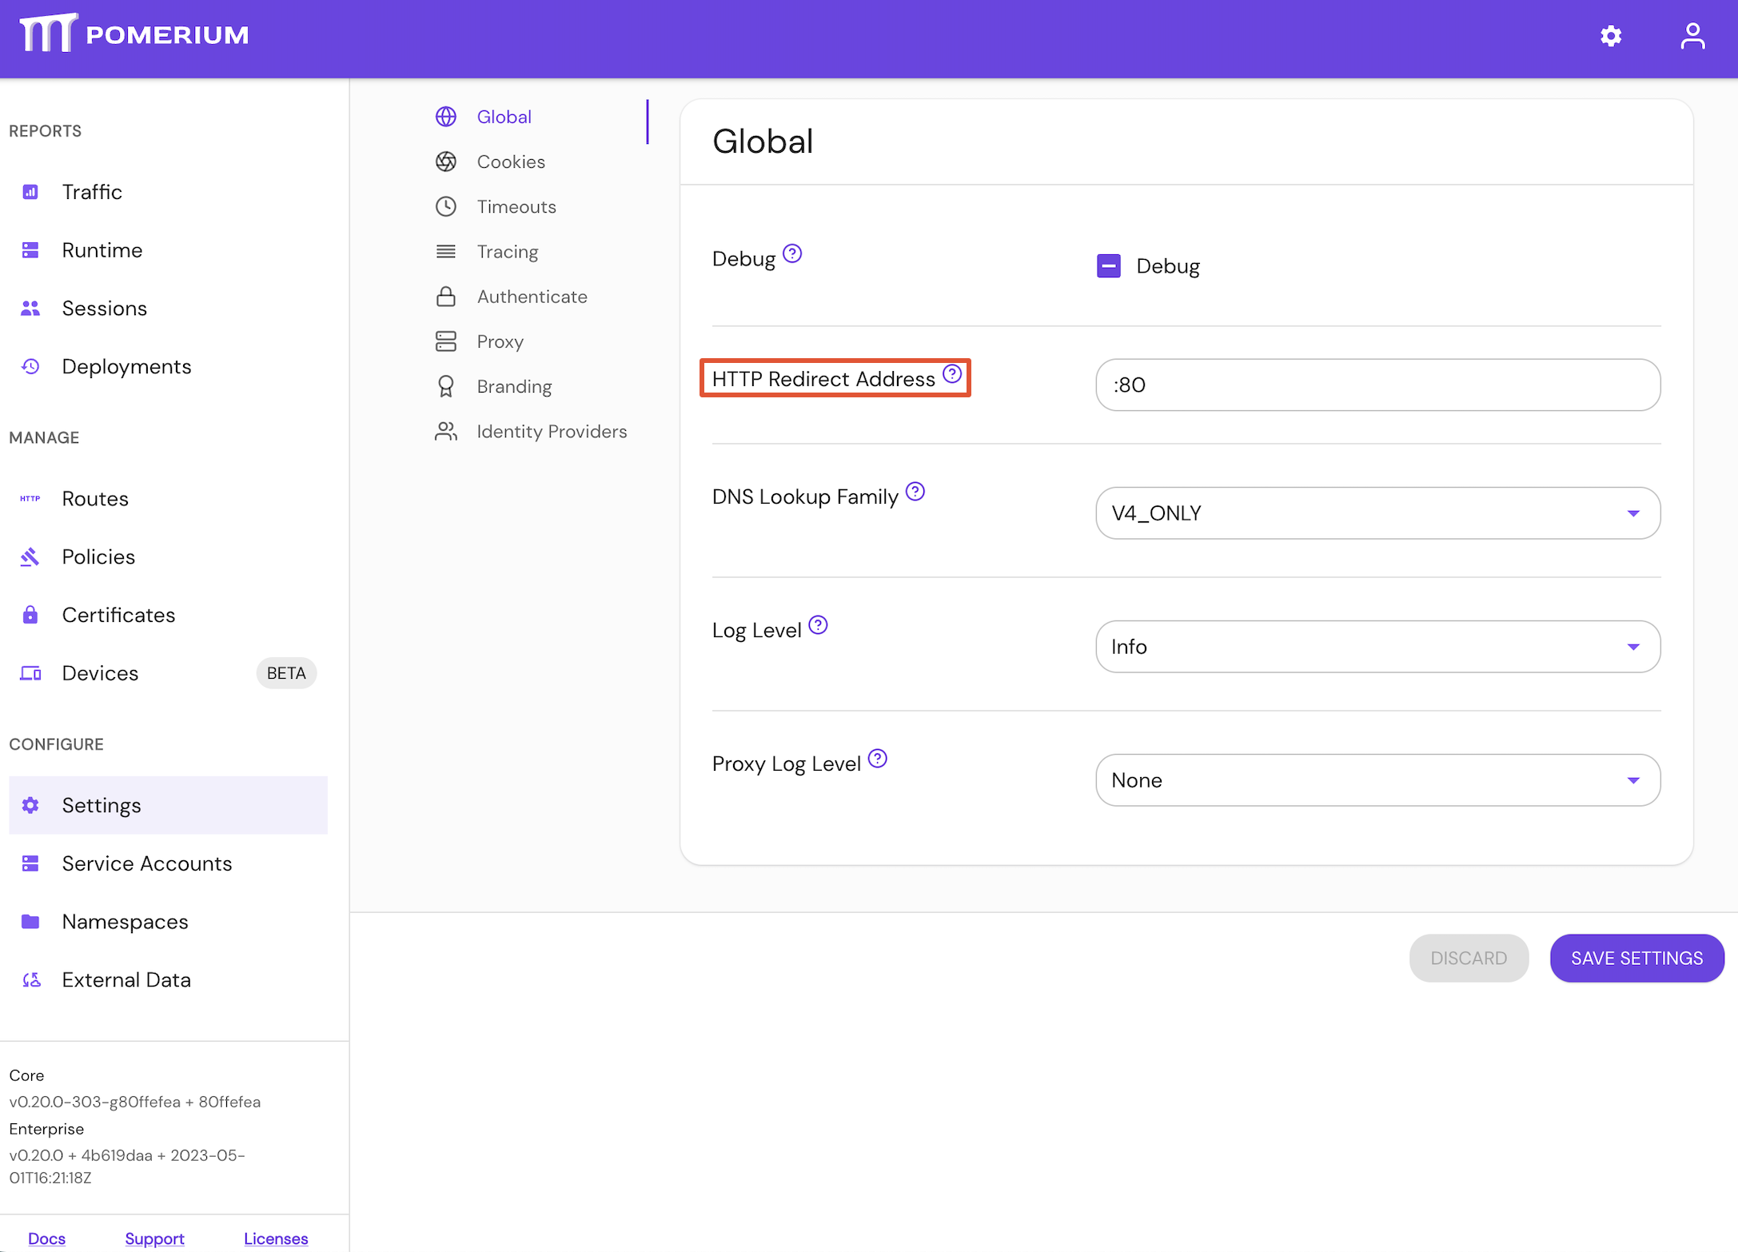Image resolution: width=1738 pixels, height=1252 pixels.
Task: Click help icon next to HTTP Redirect Address
Action: point(951,374)
